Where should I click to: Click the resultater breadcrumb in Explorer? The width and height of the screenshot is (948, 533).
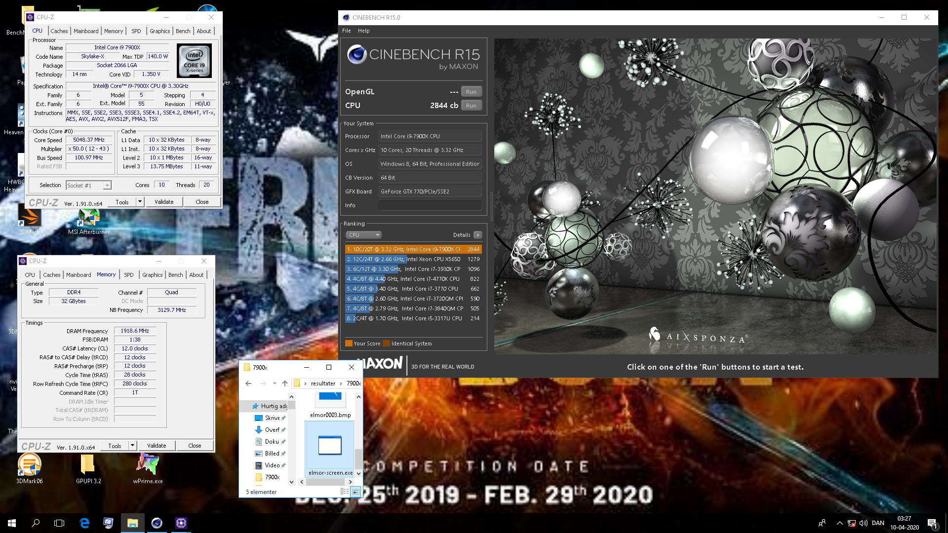(323, 383)
